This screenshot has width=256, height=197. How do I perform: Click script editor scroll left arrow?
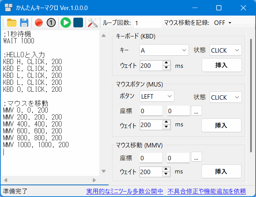[x=6, y=180]
